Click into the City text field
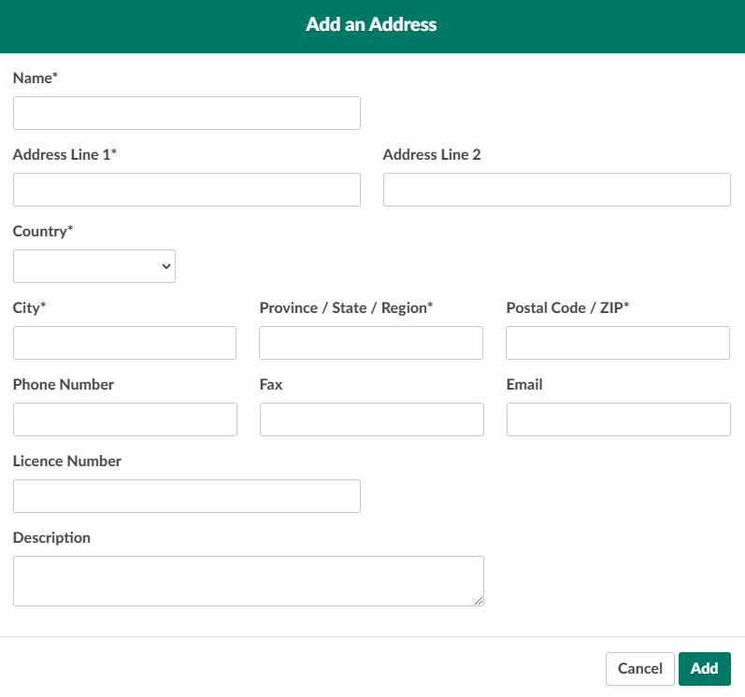The height and width of the screenshot is (697, 745). pos(124,343)
